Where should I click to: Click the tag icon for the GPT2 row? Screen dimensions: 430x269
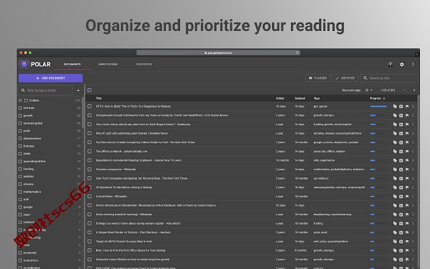click(x=395, y=106)
